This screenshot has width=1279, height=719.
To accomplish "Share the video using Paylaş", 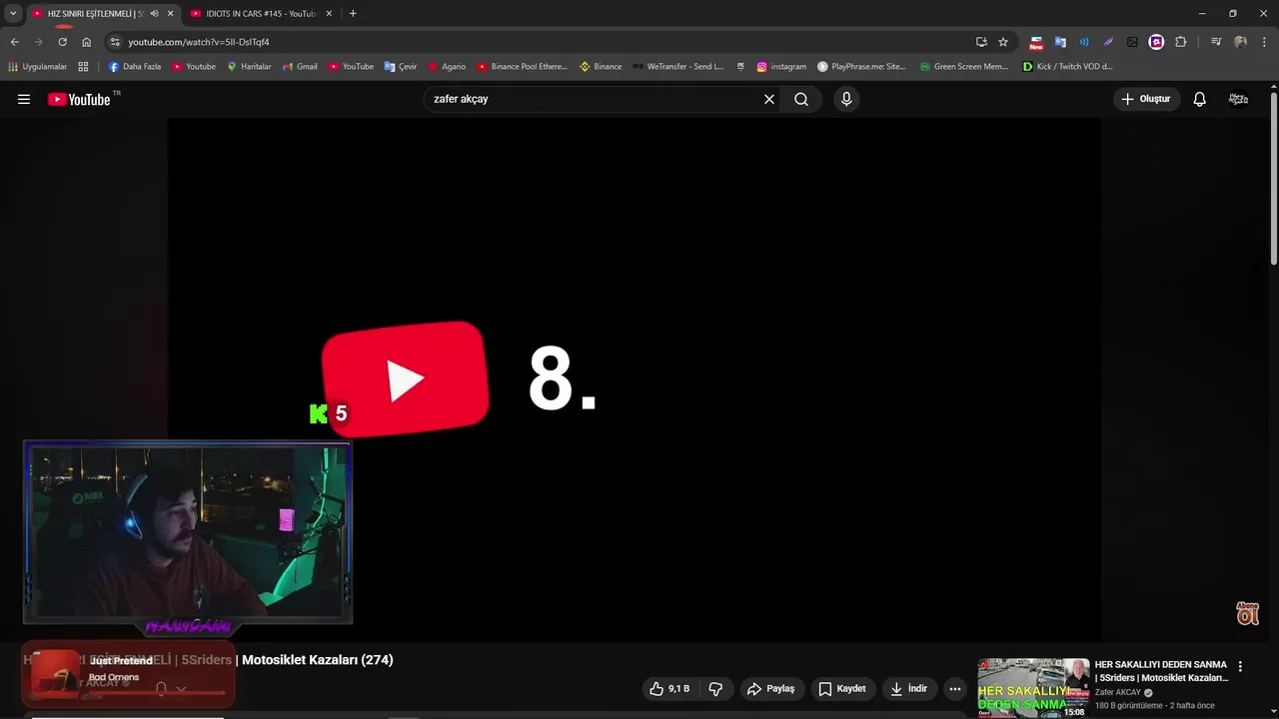I will (771, 689).
